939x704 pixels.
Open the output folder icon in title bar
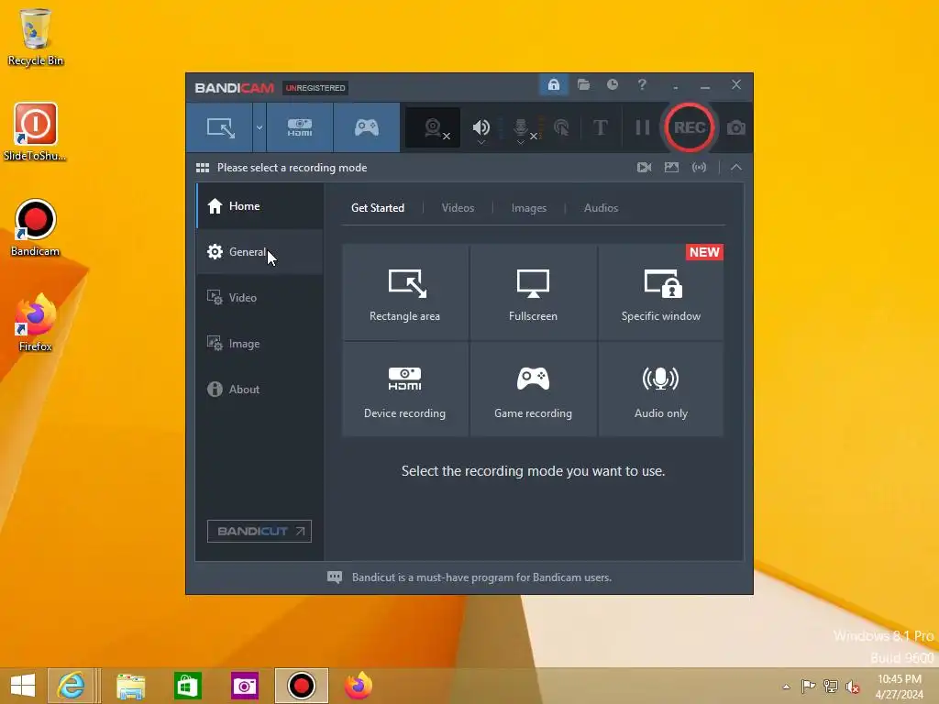click(583, 84)
